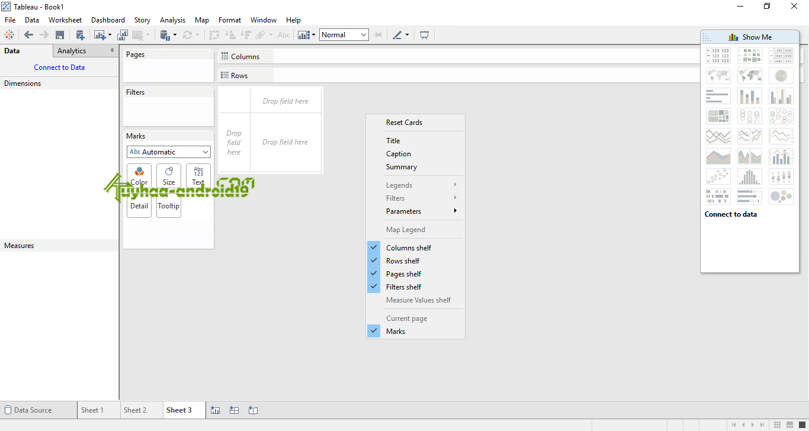Select the packed bubbles thumbnail in Show Me
809x431 pixels.
coord(781,197)
